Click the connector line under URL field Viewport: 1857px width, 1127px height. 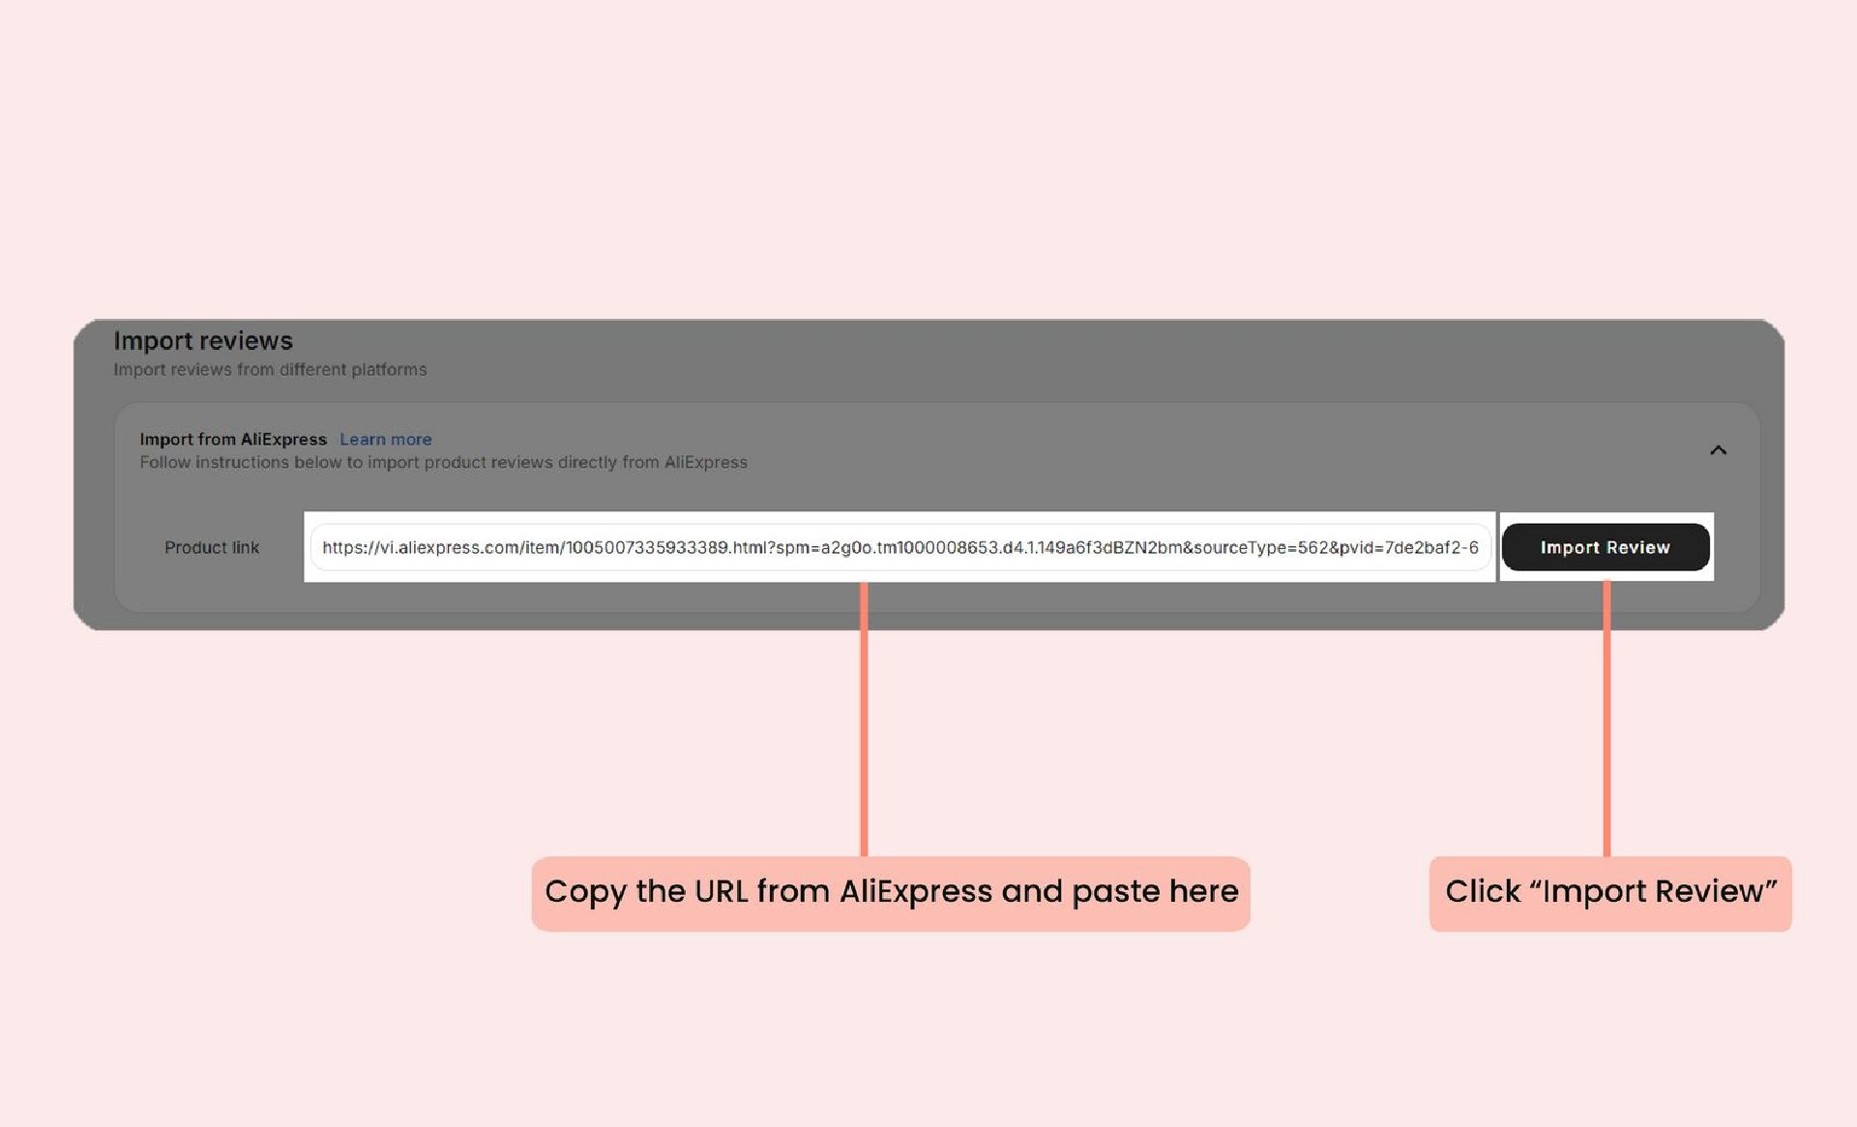tap(864, 720)
